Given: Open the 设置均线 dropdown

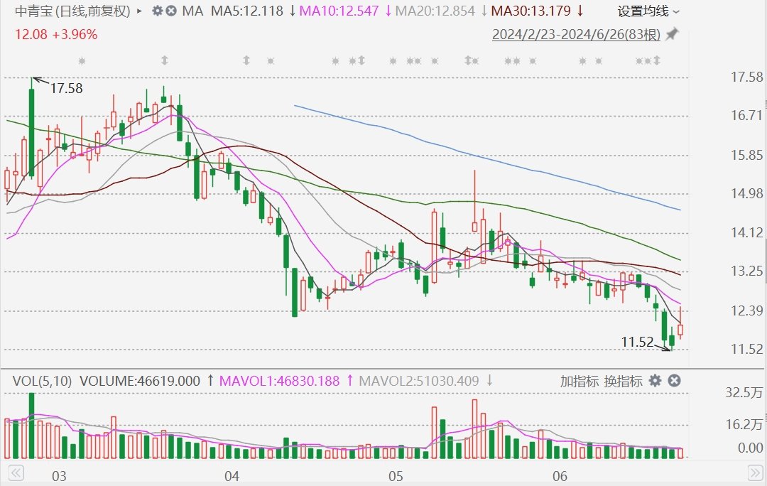Looking at the screenshot, I should coord(648,11).
